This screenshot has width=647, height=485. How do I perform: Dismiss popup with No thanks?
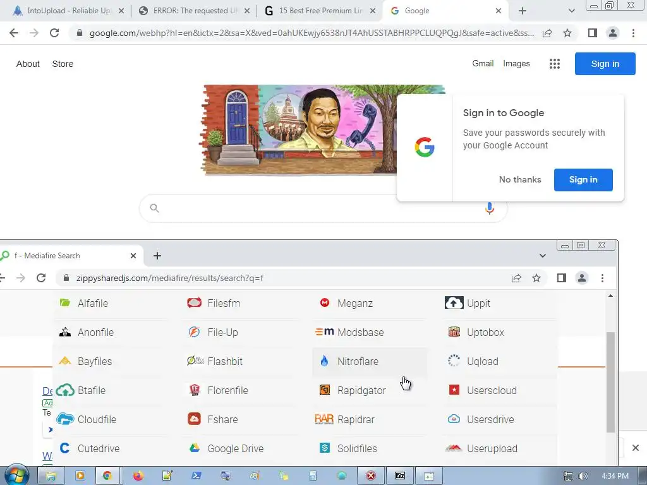520,180
